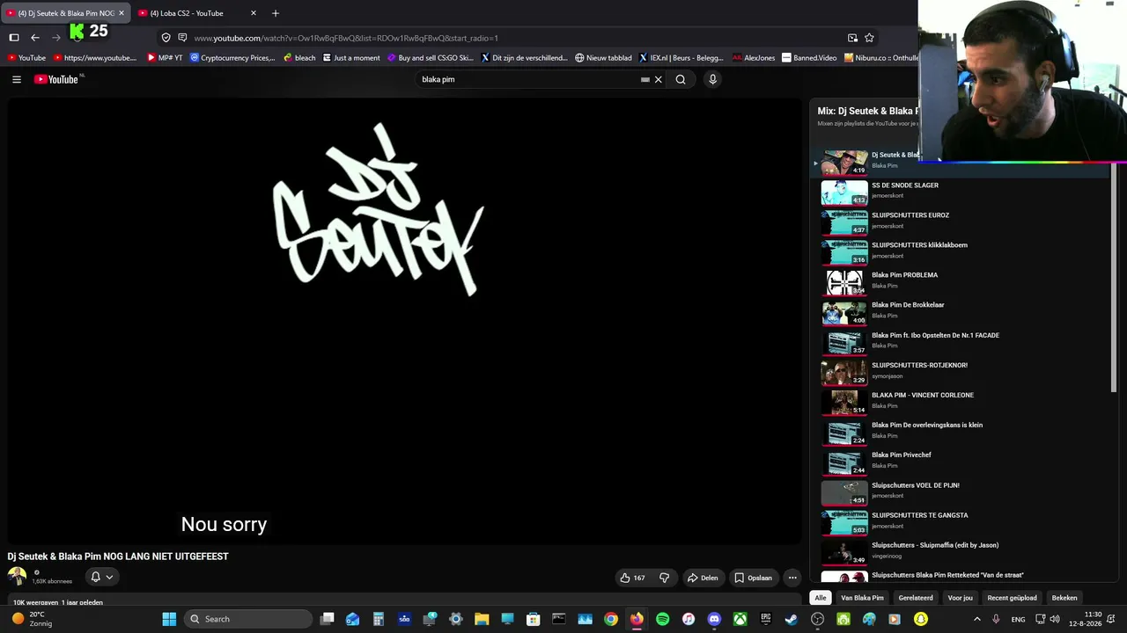Like the video with thumbs up
The image size is (1127, 633).
point(632,578)
